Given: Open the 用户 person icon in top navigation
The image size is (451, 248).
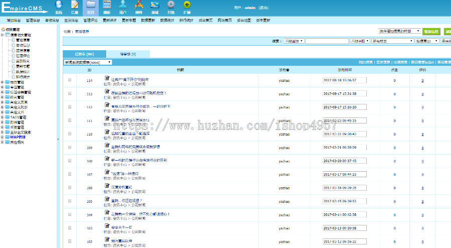Looking at the screenshot, I should 123,5.
